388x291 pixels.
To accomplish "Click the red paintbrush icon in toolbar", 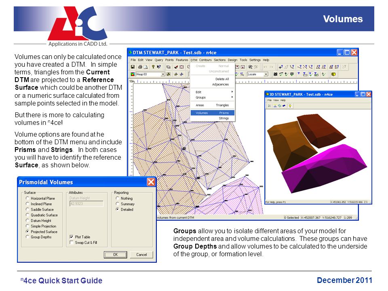I will point(176,67).
